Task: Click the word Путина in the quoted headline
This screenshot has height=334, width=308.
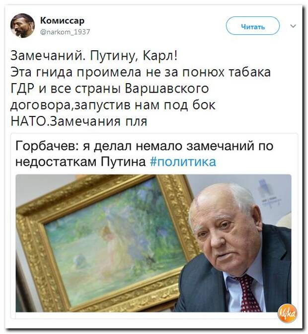Action: pyautogui.click(x=123, y=162)
